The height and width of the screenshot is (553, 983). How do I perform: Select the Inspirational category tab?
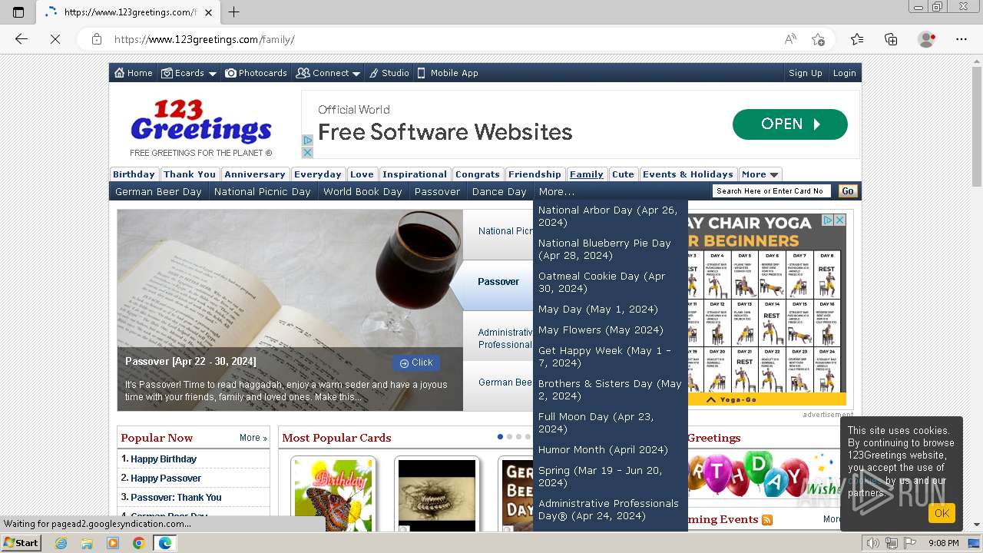click(x=415, y=174)
